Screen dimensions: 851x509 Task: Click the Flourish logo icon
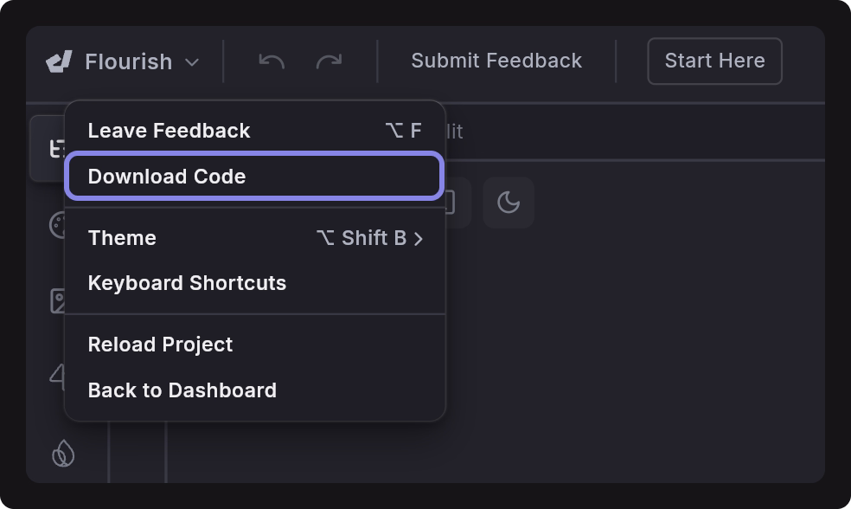point(59,61)
